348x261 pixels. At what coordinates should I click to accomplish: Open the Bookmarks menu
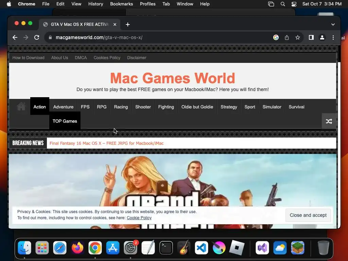pos(121,4)
